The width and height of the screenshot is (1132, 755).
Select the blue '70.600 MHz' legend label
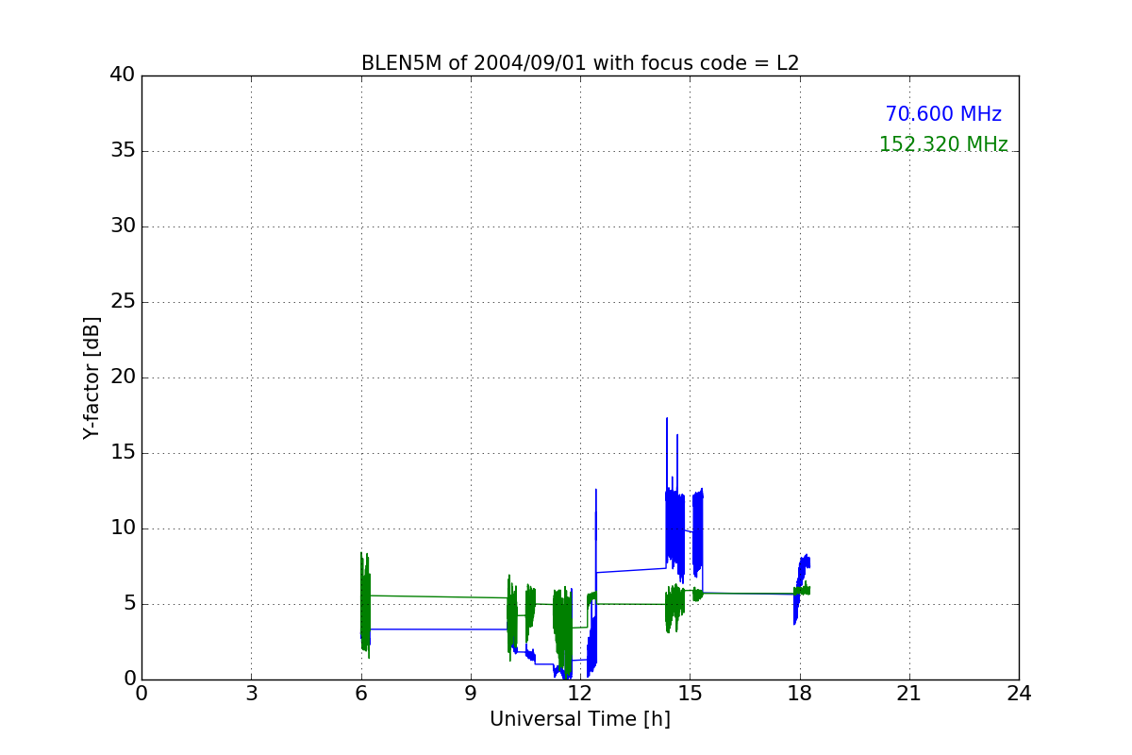point(943,114)
